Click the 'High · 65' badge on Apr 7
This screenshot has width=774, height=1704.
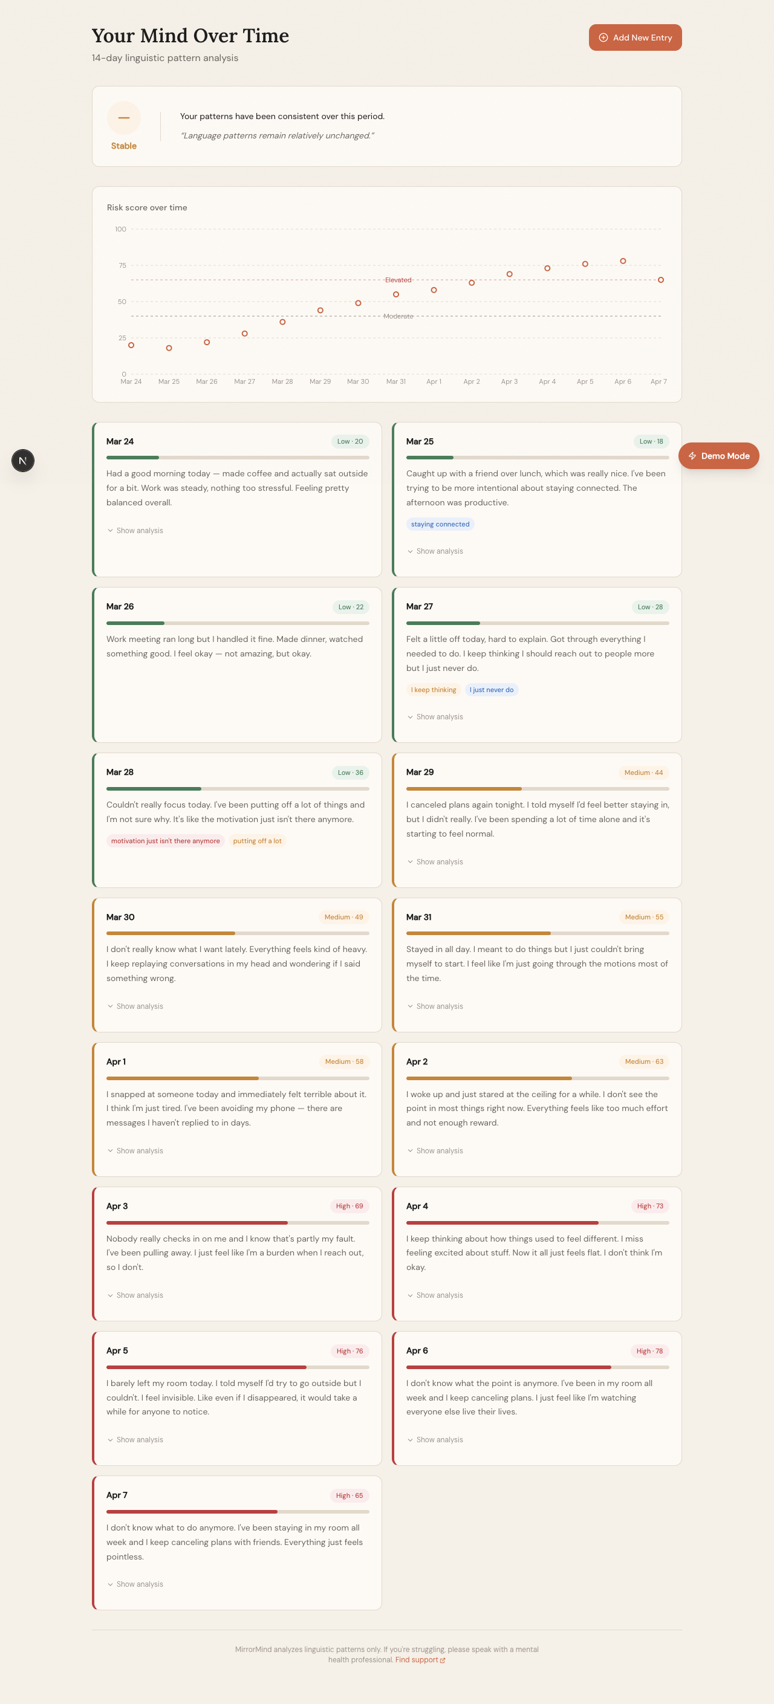(350, 1495)
